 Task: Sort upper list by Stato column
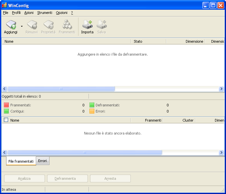coord(149,41)
